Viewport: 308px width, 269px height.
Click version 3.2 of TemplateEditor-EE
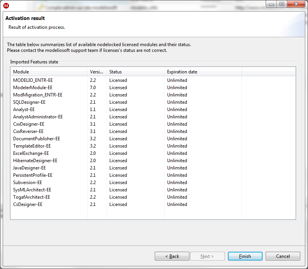(x=93, y=146)
